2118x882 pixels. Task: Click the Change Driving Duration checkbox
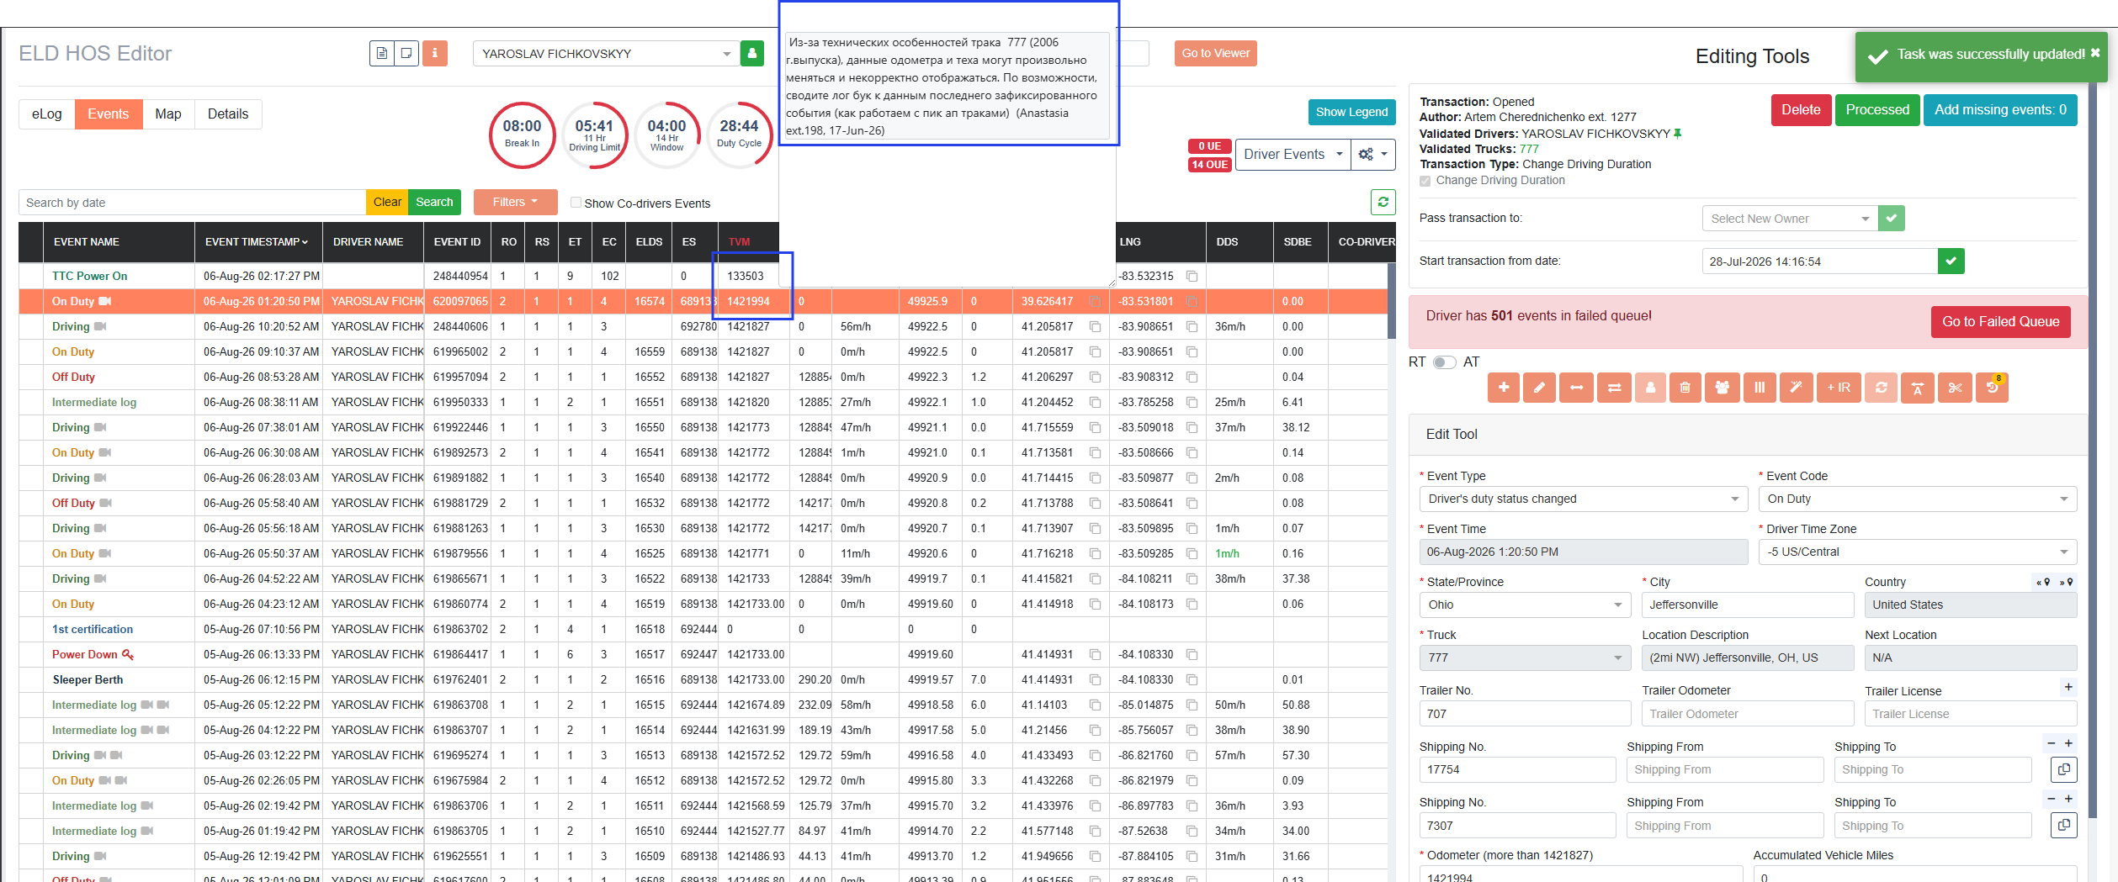pyautogui.click(x=1425, y=181)
